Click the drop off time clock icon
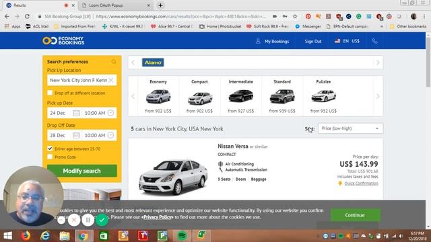 [110, 135]
